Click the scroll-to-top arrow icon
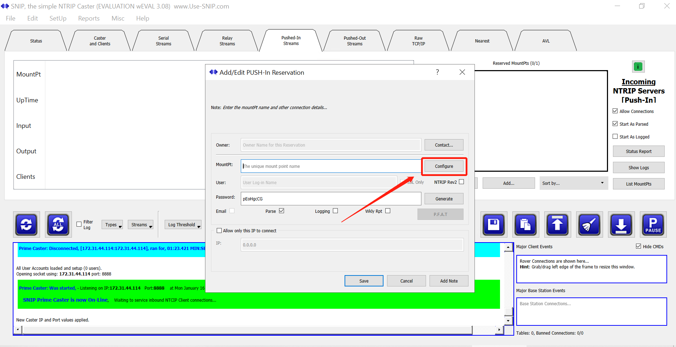Image resolution: width=676 pixels, height=347 pixels. tap(557, 224)
